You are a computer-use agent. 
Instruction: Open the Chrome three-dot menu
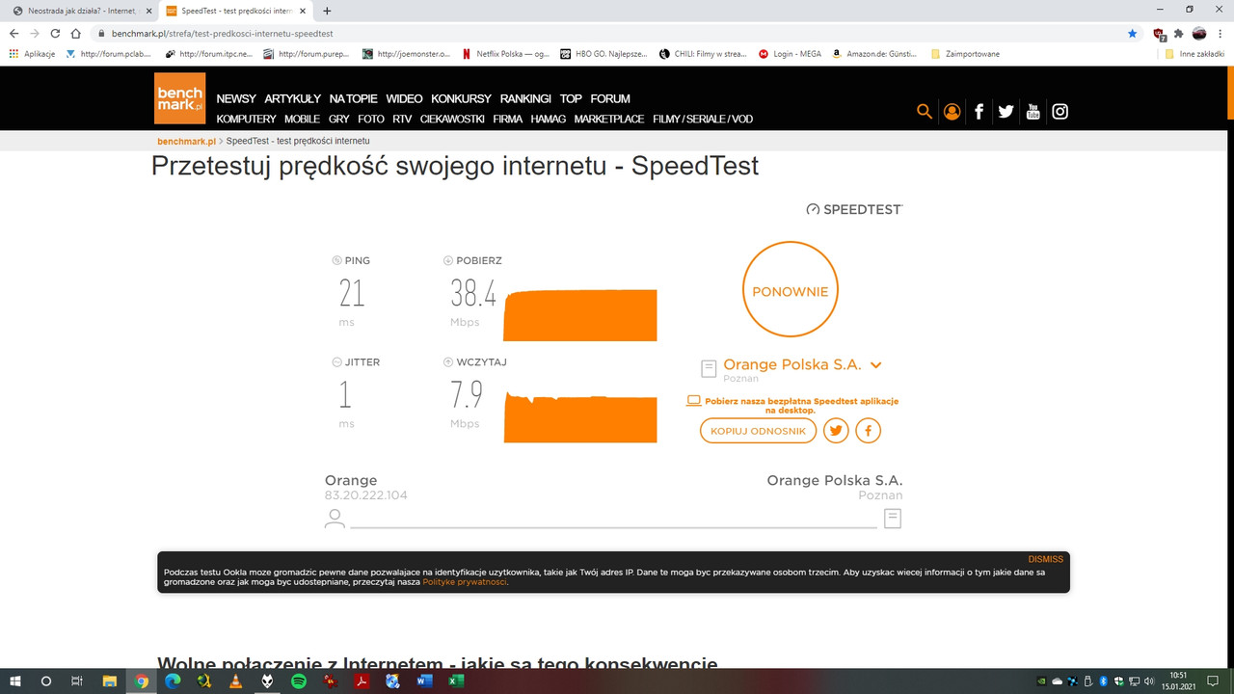tap(1221, 33)
